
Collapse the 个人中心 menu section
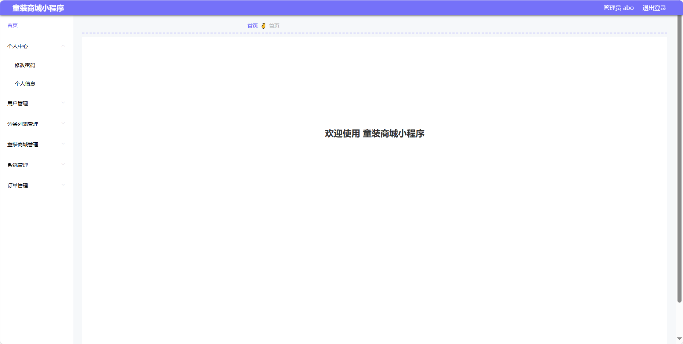36,46
